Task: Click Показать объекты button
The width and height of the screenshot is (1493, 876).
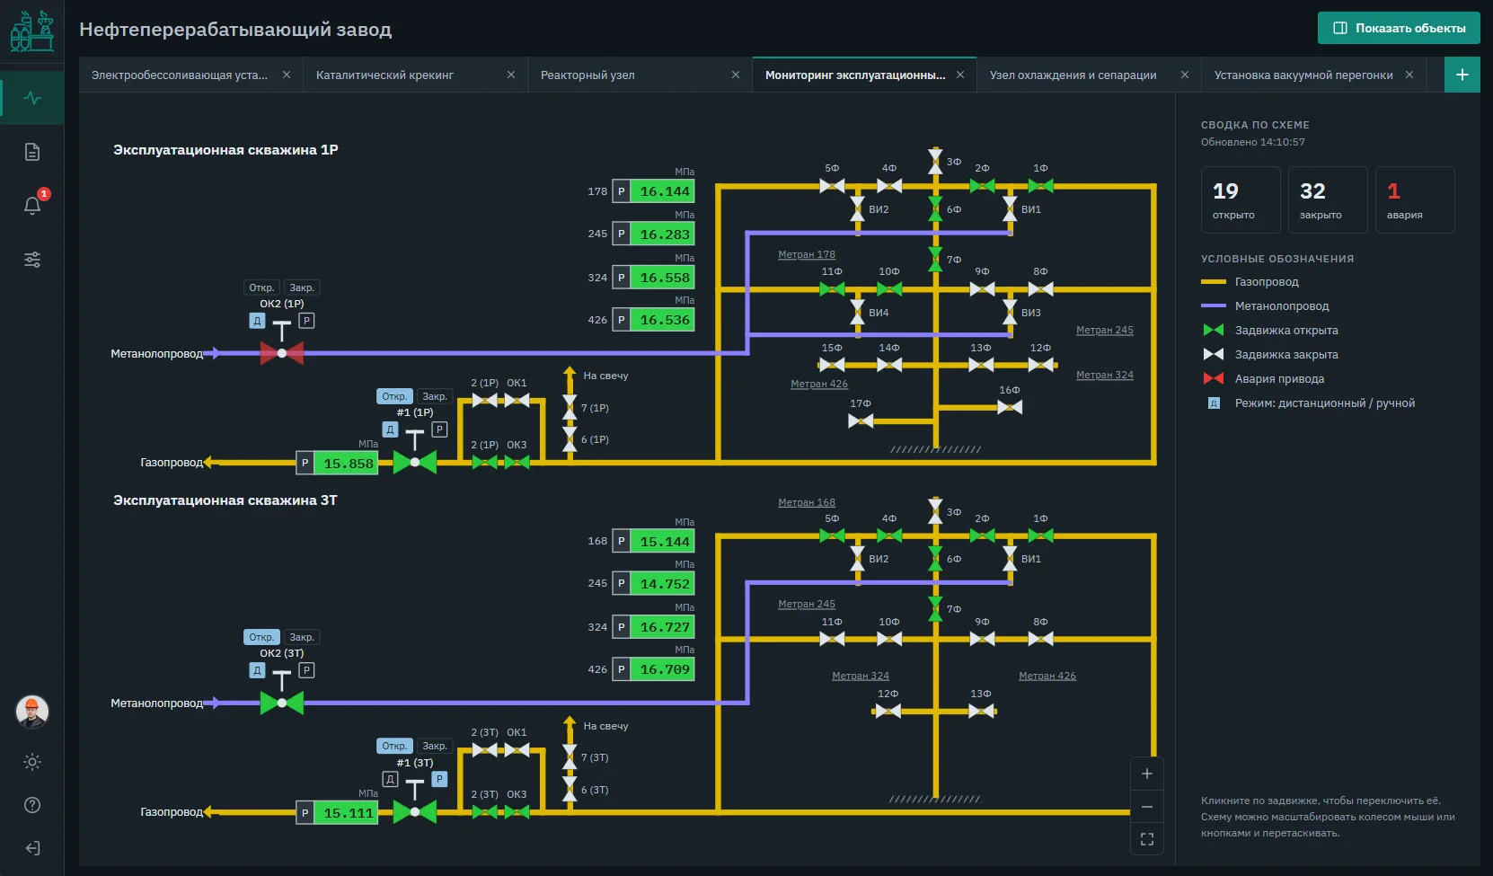Action: pyautogui.click(x=1399, y=28)
